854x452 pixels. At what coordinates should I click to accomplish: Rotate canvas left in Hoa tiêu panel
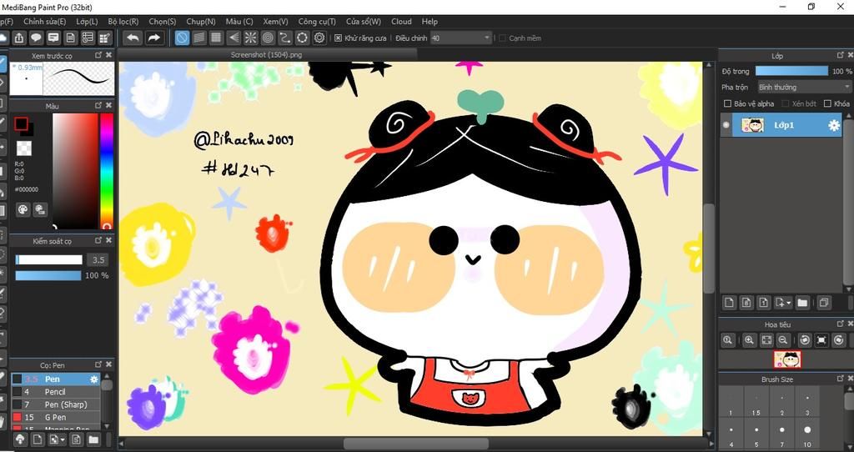click(805, 339)
